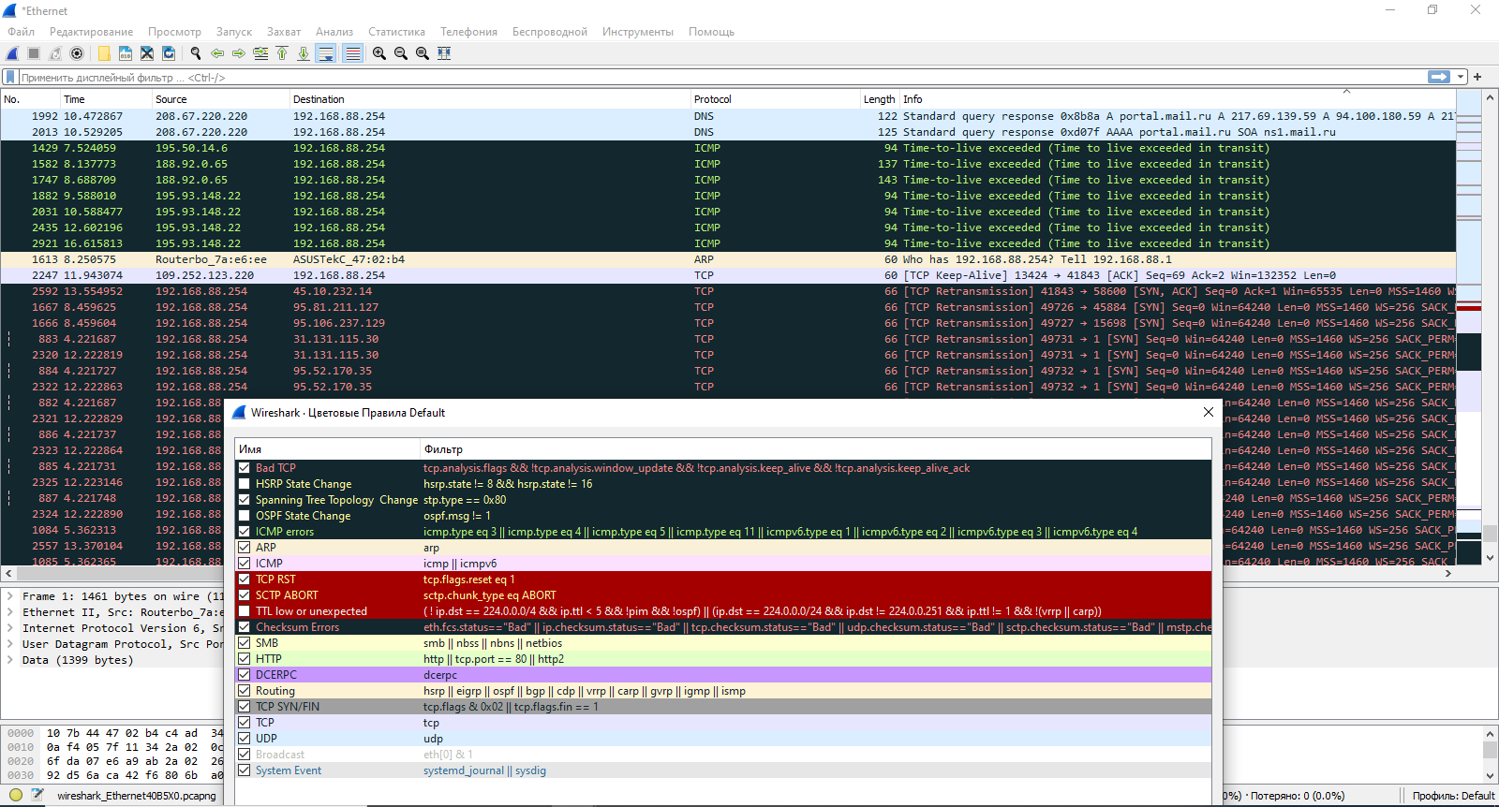Toggle the System Event rule checkbox
This screenshot has width=1499, height=807.
point(245,770)
